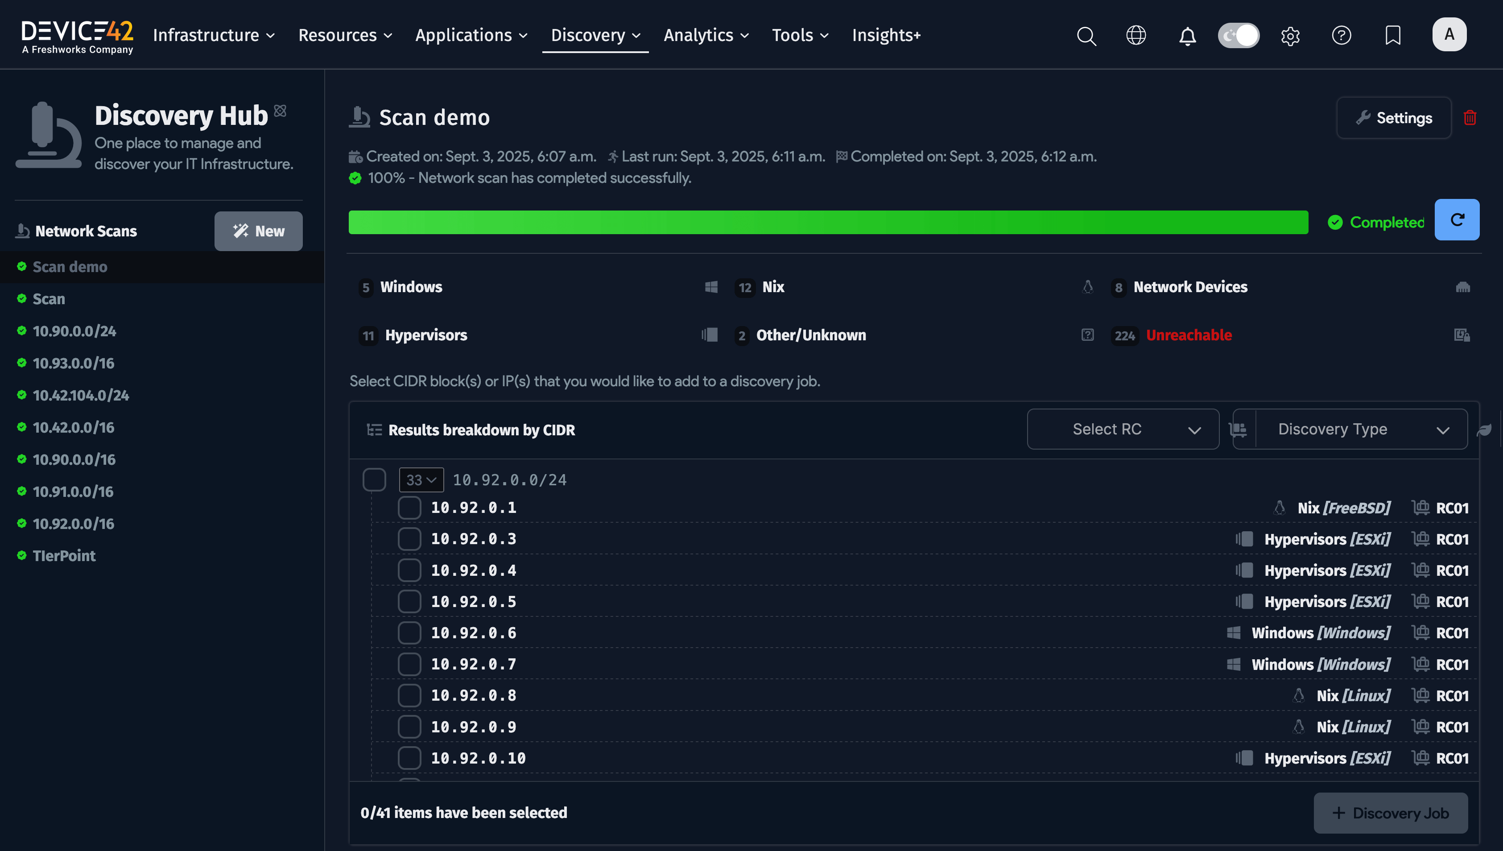This screenshot has width=1503, height=851.
Task: Open the Infrastructure menu
Action: coord(213,35)
